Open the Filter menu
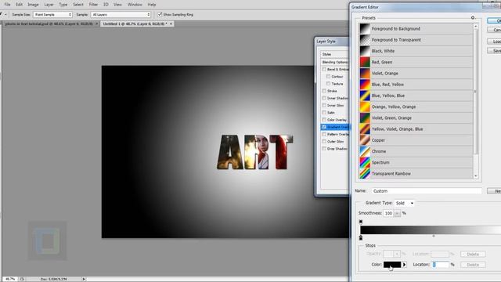The width and height of the screenshot is (501, 282). [x=93, y=5]
